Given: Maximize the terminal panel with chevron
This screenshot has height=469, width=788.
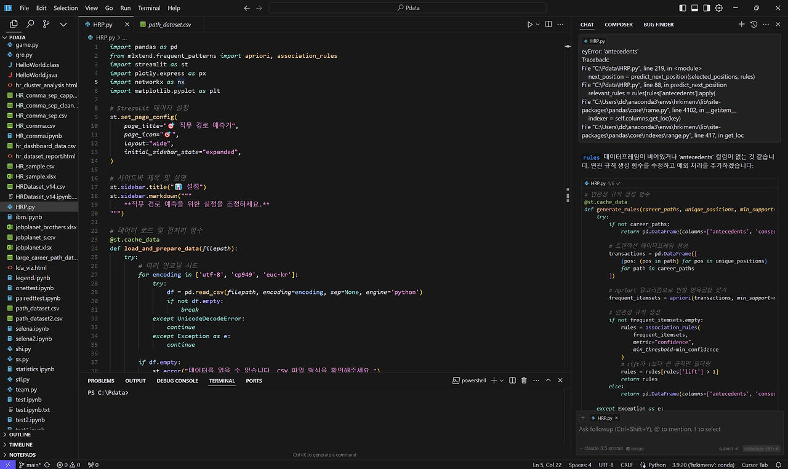Looking at the screenshot, I should [x=549, y=381].
